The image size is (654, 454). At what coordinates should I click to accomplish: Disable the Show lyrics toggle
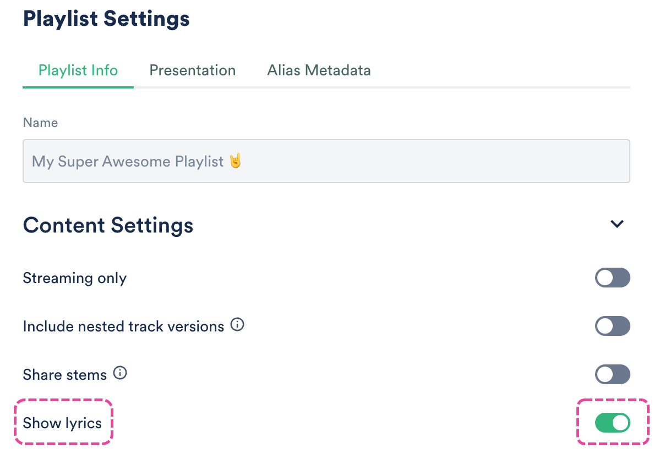612,423
